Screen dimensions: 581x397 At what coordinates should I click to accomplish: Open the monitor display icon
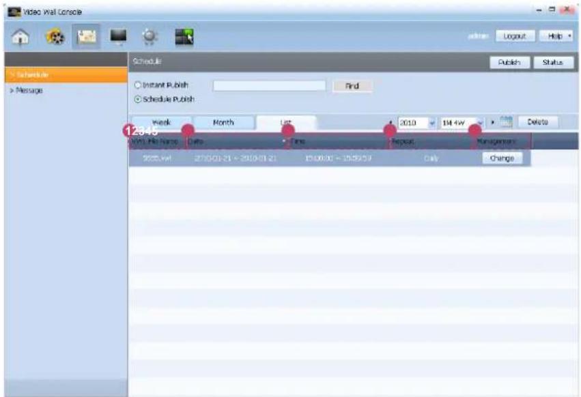pyautogui.click(x=119, y=37)
